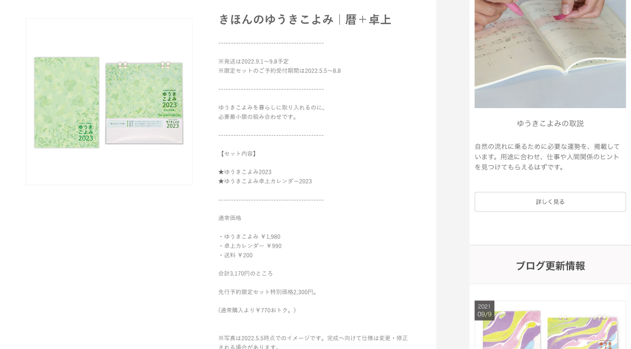Click the disclaimer line starting ※写真は2022.5.5時点
The width and height of the screenshot is (631, 349).
(313, 338)
